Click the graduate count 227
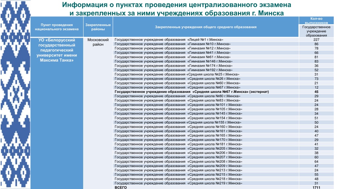 click(x=316, y=40)
